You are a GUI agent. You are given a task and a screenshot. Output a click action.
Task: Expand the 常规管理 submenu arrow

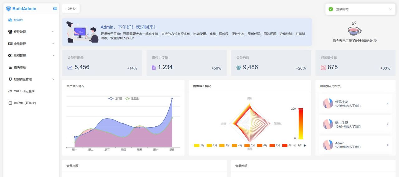pyautogui.click(x=53, y=55)
